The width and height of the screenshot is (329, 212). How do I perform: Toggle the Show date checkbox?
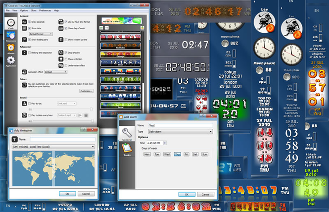point(30,28)
